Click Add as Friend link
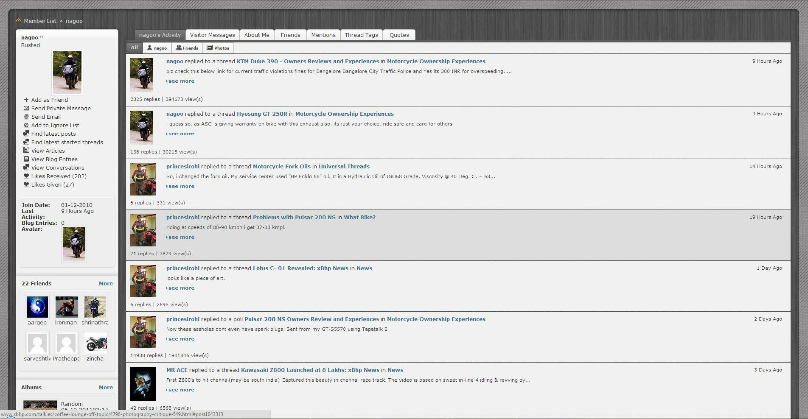 pos(49,100)
